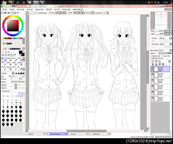Hide Layer1 using its eye icon
The image size is (173, 144).
pyautogui.click(x=152, y=97)
